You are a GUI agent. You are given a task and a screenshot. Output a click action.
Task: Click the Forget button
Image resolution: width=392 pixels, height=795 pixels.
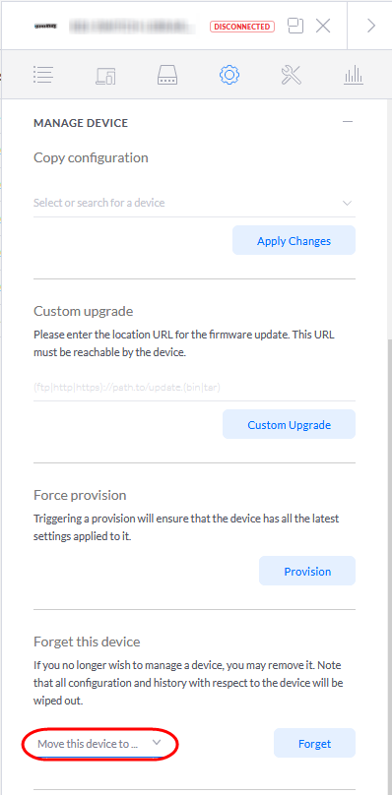[315, 743]
